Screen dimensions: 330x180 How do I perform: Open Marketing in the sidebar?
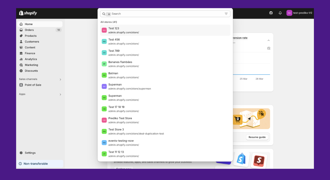pyautogui.click(x=40, y=65)
